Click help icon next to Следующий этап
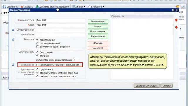The width and height of the screenshot is (188, 106). [x=13, y=30]
